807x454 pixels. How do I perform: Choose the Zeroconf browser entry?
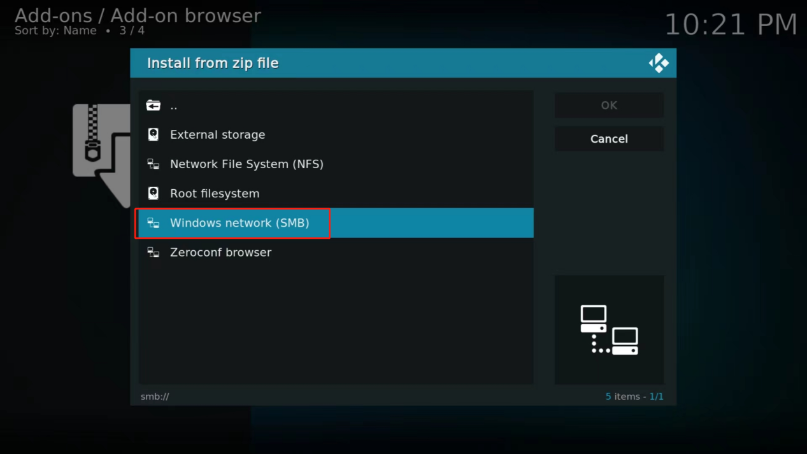[x=220, y=252]
